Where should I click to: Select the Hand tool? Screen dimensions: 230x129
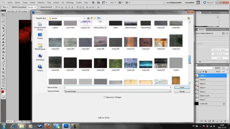pyautogui.click(x=3, y=83)
